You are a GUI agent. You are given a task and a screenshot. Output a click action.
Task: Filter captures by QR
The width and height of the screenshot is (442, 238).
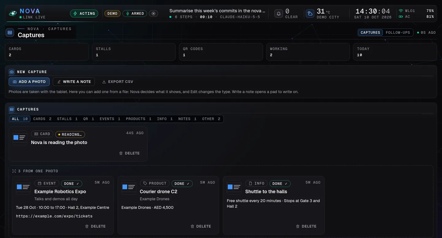click(x=89, y=119)
